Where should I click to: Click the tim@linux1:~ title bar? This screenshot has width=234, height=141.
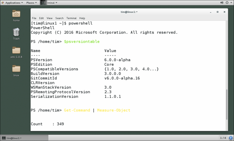129,12
